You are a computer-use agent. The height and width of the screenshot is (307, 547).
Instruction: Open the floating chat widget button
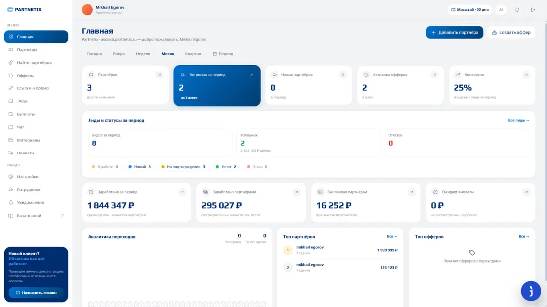[x=531, y=291]
